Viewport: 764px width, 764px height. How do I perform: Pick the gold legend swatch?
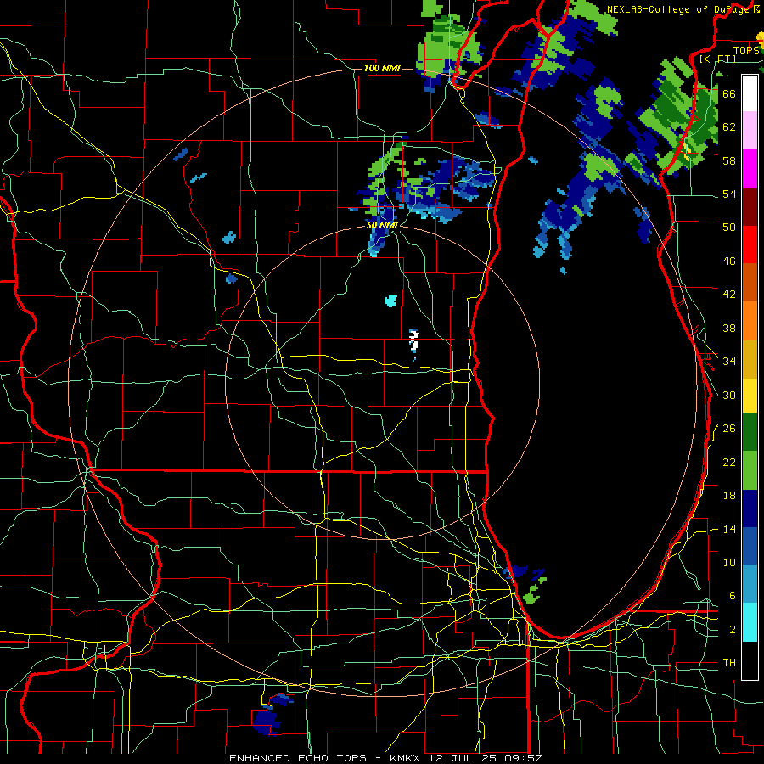click(x=750, y=359)
